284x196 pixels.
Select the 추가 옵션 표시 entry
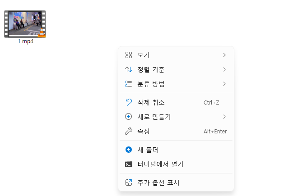[x=176, y=182]
